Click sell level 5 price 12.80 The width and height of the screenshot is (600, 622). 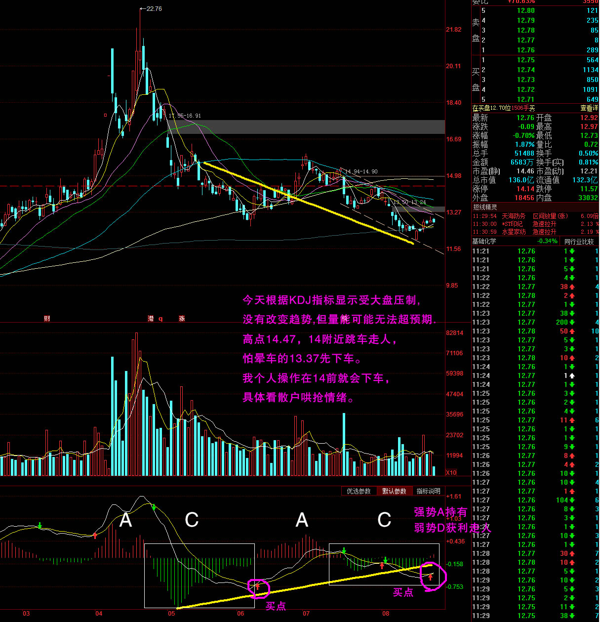point(525,10)
